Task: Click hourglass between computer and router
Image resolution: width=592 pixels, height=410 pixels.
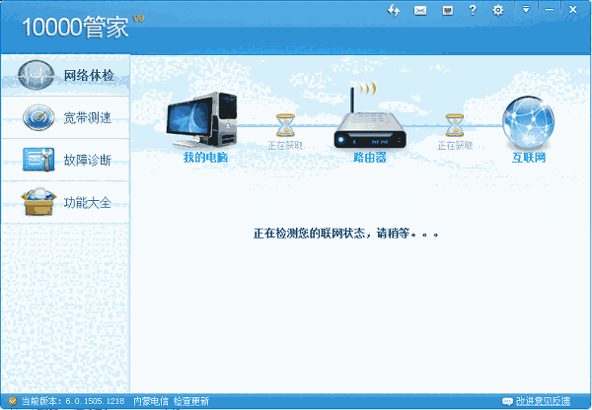Action: [285, 125]
